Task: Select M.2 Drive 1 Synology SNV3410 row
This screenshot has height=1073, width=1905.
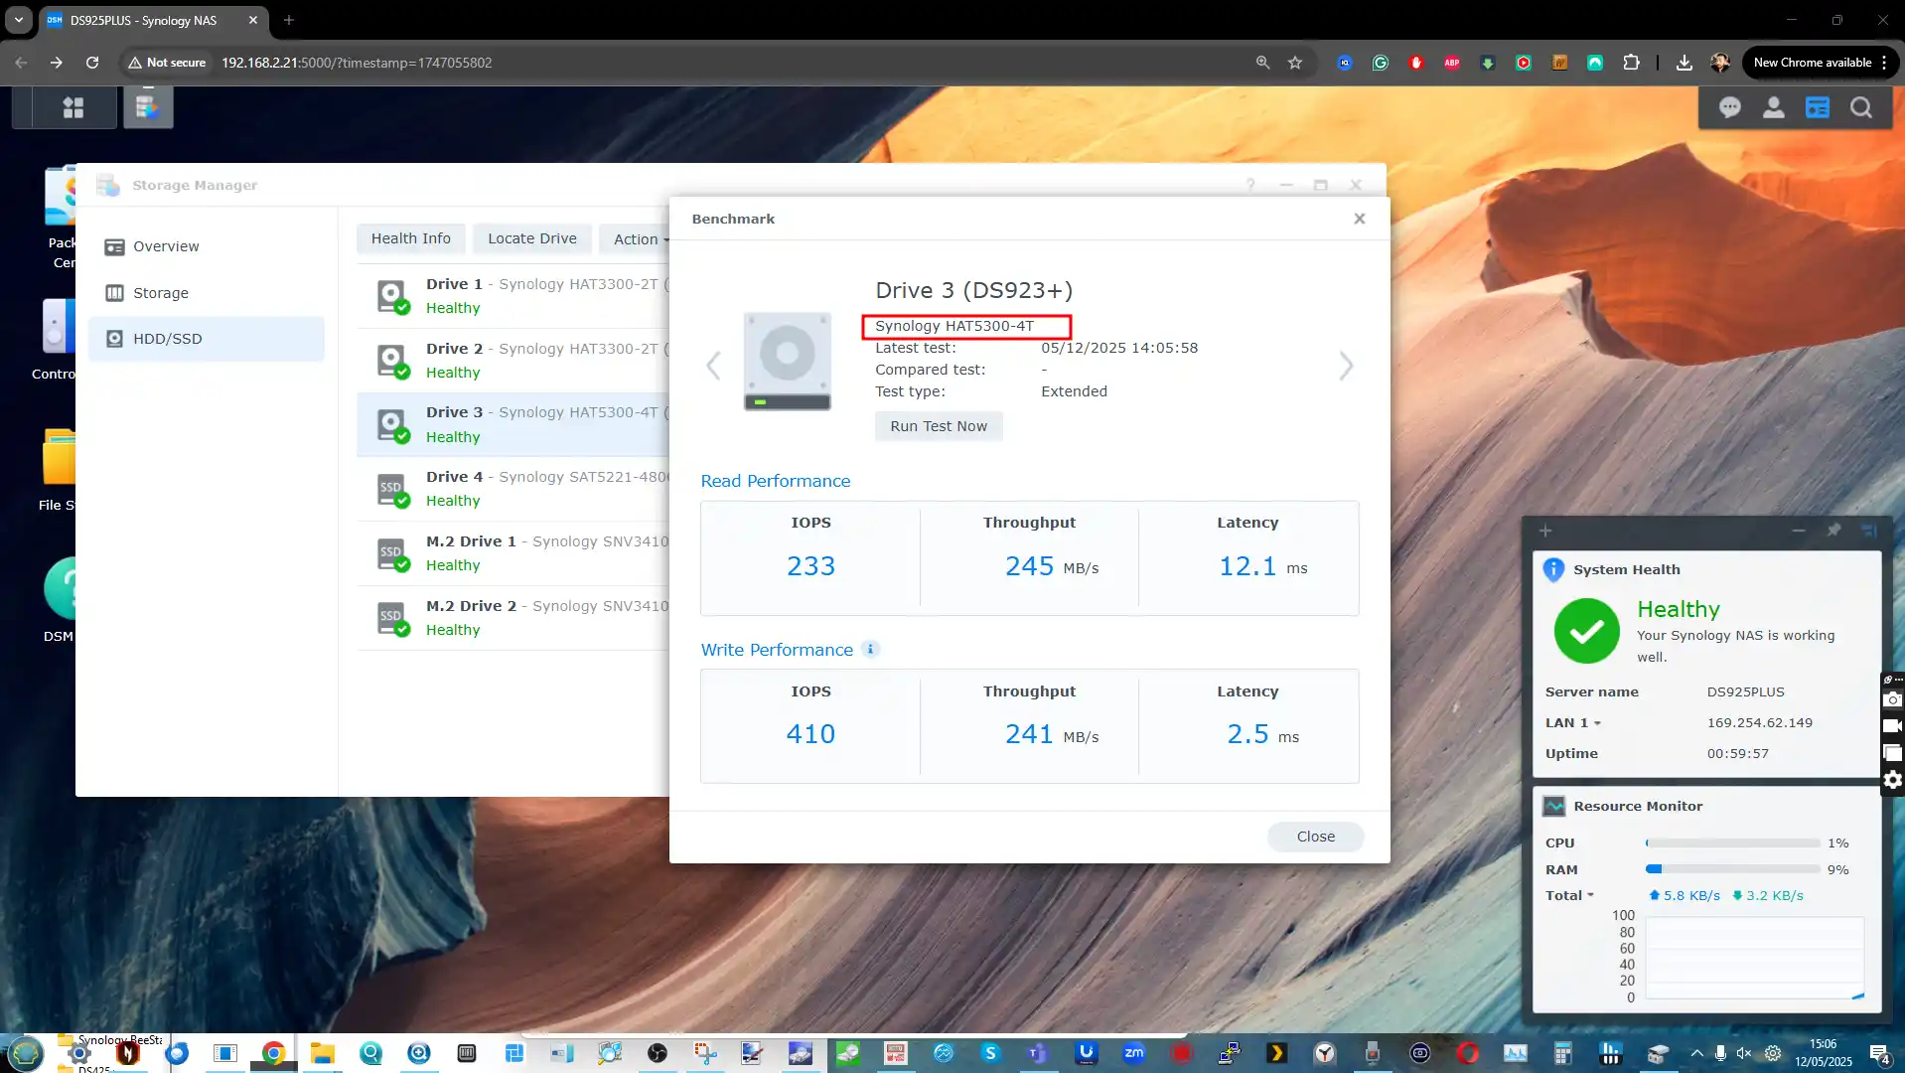Action: [513, 553]
